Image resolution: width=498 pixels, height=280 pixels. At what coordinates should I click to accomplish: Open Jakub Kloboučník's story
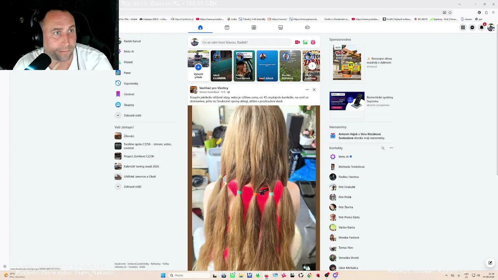221,66
